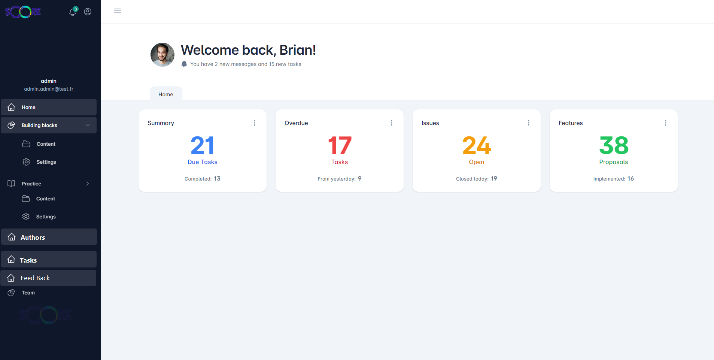Open Feed Back in sidebar

pyautogui.click(x=49, y=278)
